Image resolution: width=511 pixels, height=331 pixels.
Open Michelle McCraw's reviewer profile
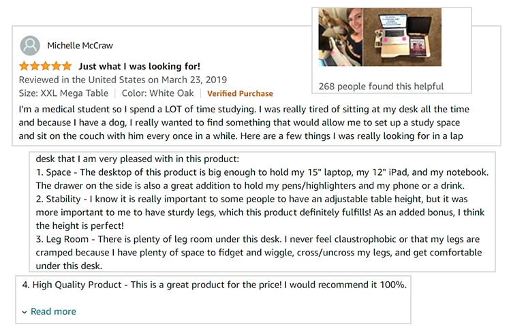point(80,46)
